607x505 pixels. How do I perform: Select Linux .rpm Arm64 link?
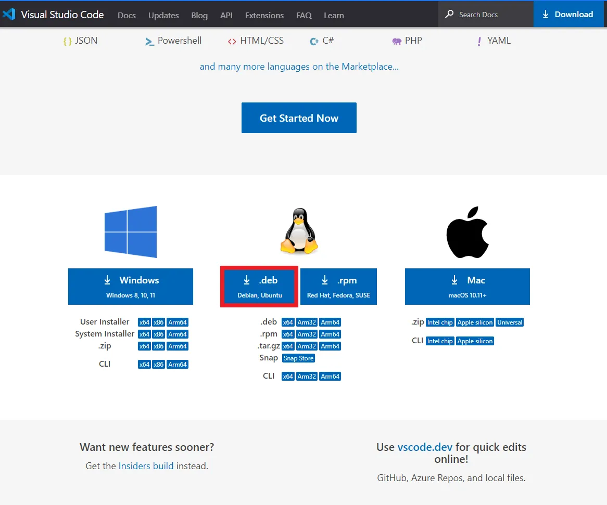[330, 334]
